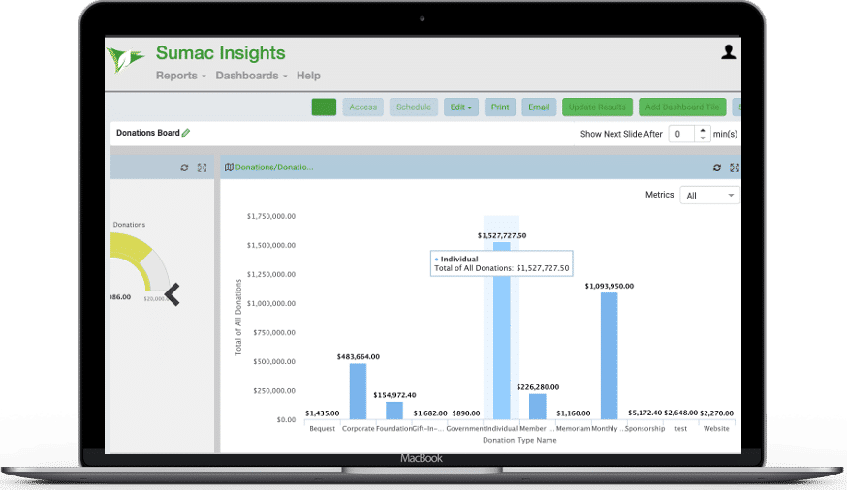Decrease slide minutes with down stepper arrow

(x=703, y=138)
